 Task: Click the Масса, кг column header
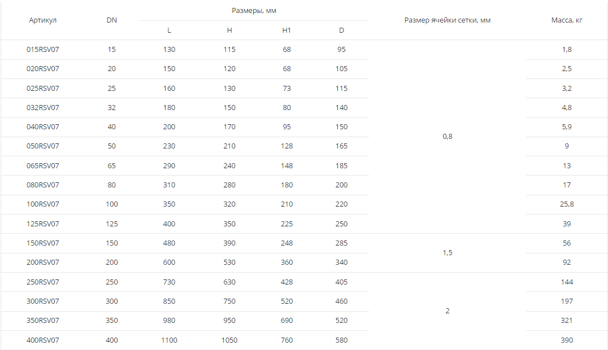point(567,20)
